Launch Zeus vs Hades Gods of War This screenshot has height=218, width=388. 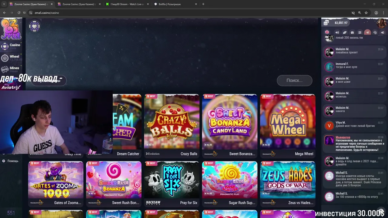click(x=288, y=180)
